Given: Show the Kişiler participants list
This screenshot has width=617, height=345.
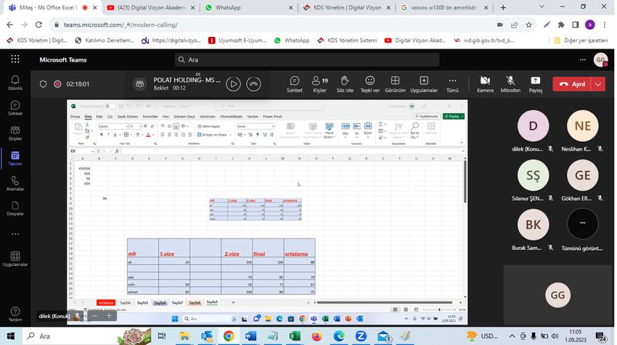Looking at the screenshot, I should click(x=319, y=84).
